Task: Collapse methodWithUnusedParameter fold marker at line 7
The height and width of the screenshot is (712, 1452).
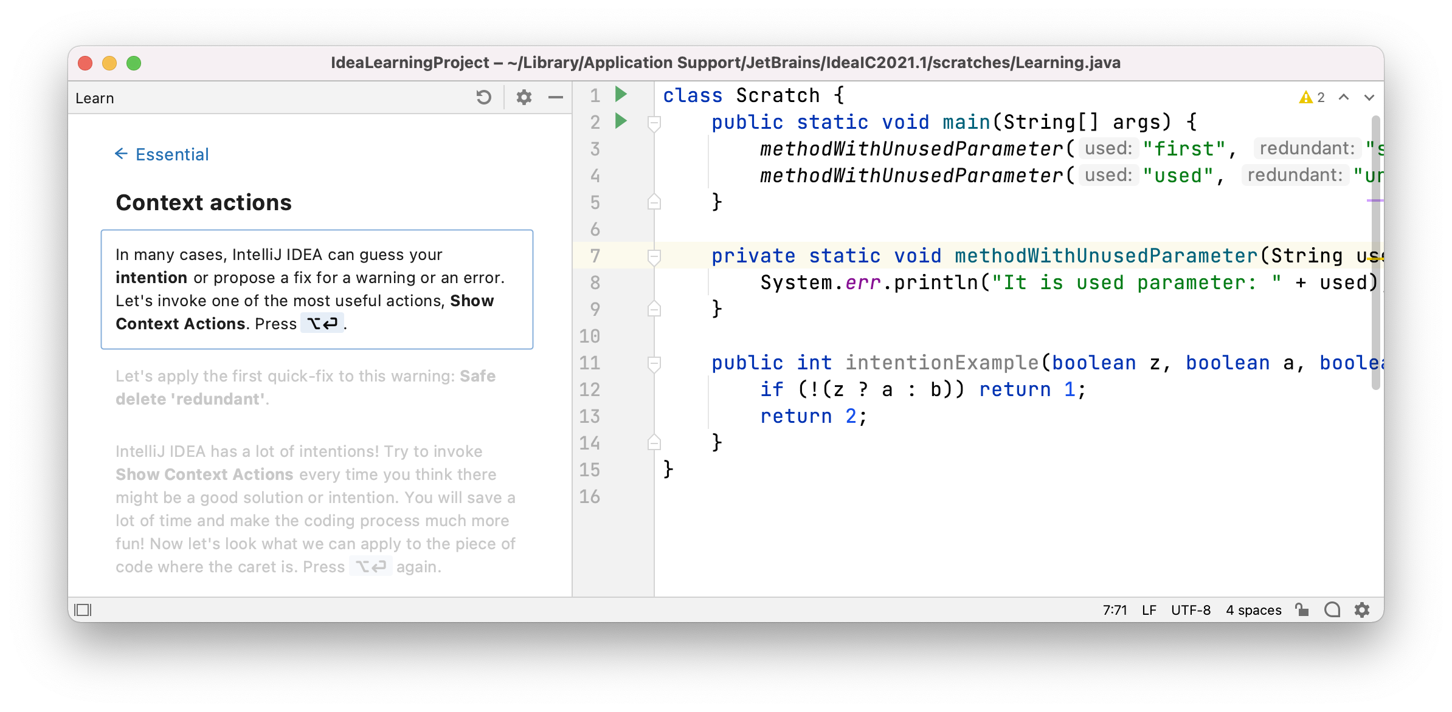Action: point(654,257)
